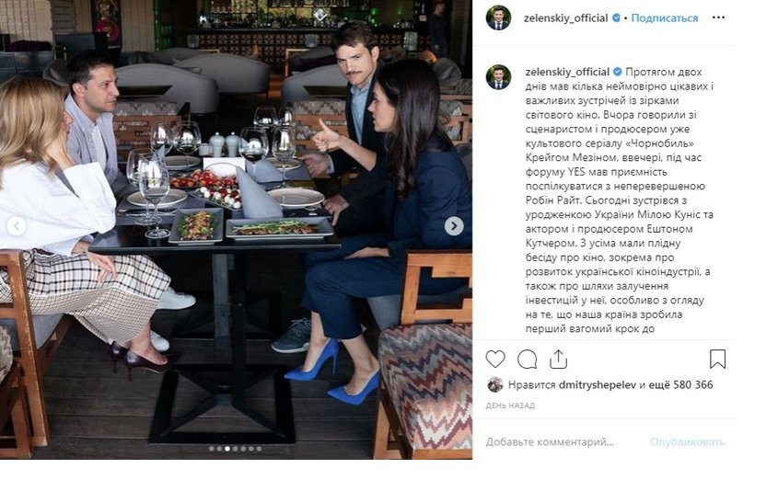This screenshot has height=480, width=778.
Task: View the ещё 580 366 likes list
Action: coord(680,385)
